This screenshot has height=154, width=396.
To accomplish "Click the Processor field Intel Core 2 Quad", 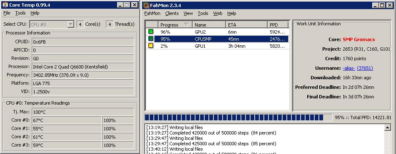I will click(x=83, y=67).
